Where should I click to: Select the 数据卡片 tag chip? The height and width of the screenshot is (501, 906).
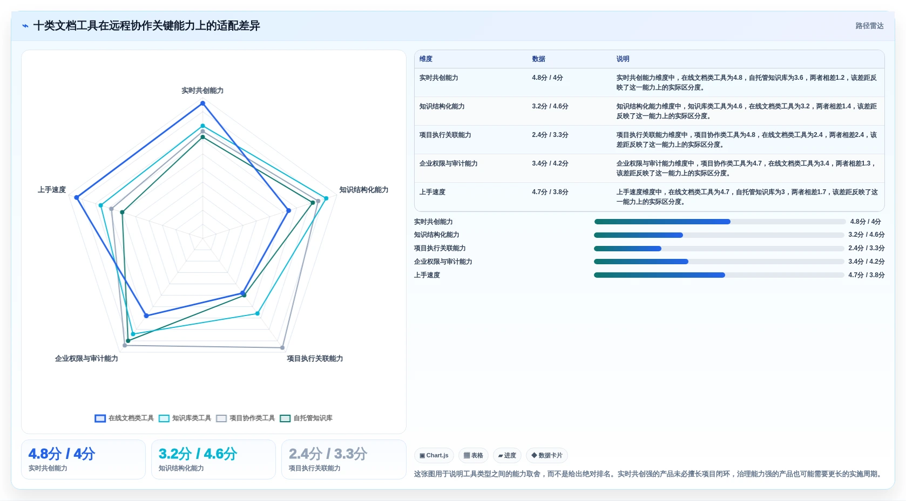(x=547, y=455)
